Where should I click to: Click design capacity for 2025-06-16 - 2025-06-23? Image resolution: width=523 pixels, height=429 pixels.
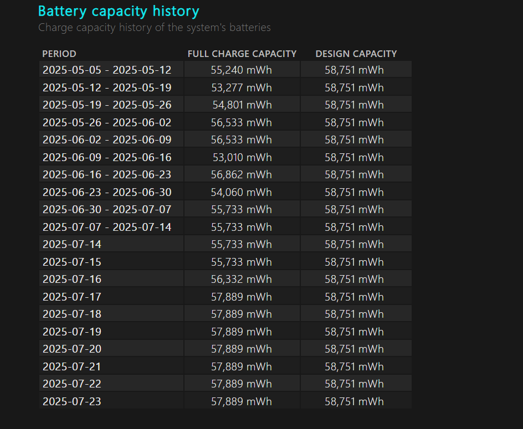point(354,175)
